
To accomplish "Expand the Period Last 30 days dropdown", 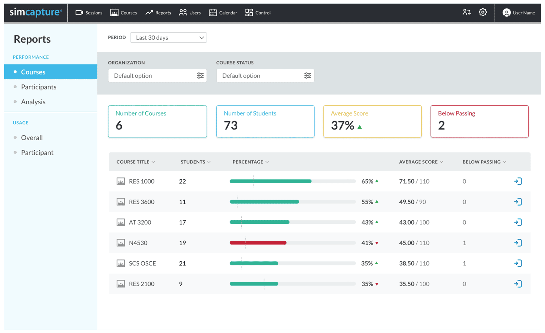I will click(x=168, y=38).
